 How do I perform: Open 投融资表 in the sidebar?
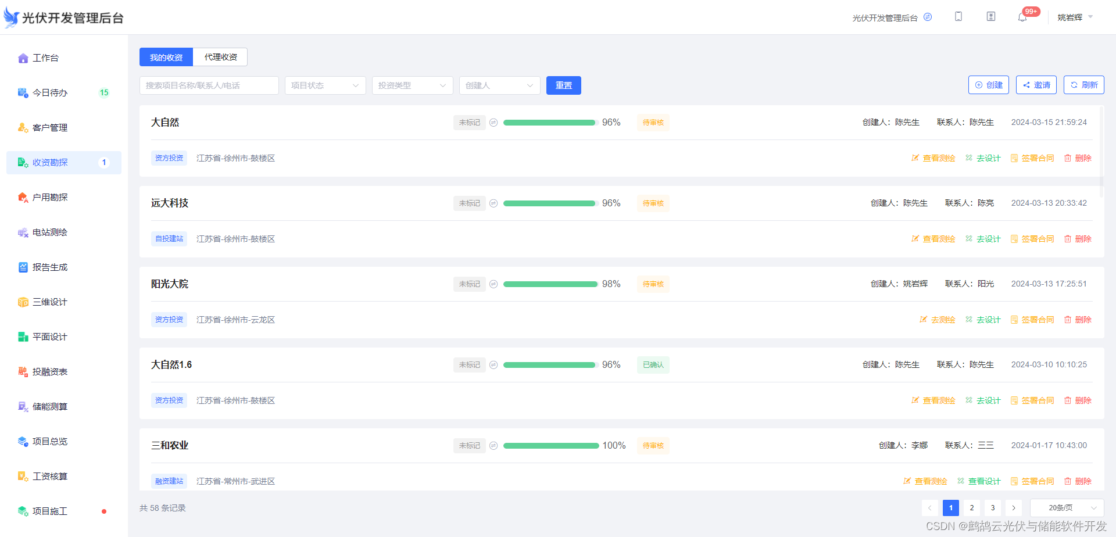coord(64,372)
